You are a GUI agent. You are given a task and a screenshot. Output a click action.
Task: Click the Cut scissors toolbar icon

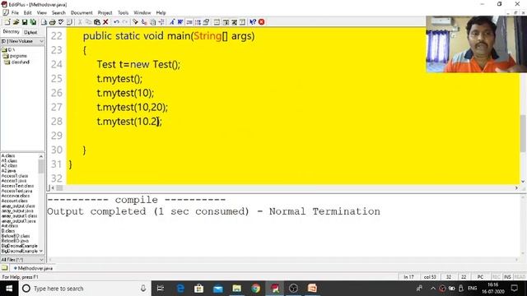[x=80, y=22]
